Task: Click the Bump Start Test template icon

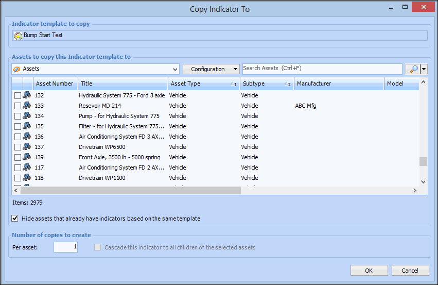Action: pos(18,36)
